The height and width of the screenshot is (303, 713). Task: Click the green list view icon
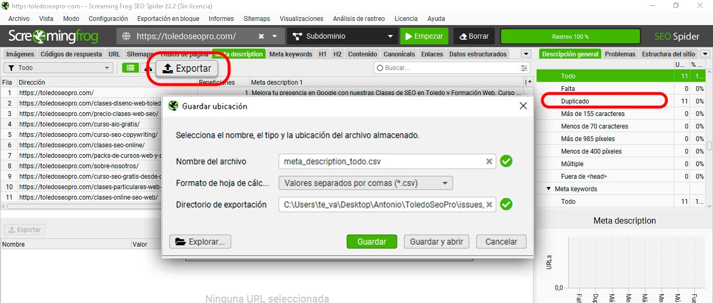pyautogui.click(x=130, y=68)
